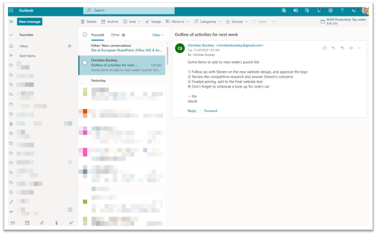Open the toolbar overflow ellipsis menu
This screenshot has width=377, height=235.
click(x=274, y=22)
